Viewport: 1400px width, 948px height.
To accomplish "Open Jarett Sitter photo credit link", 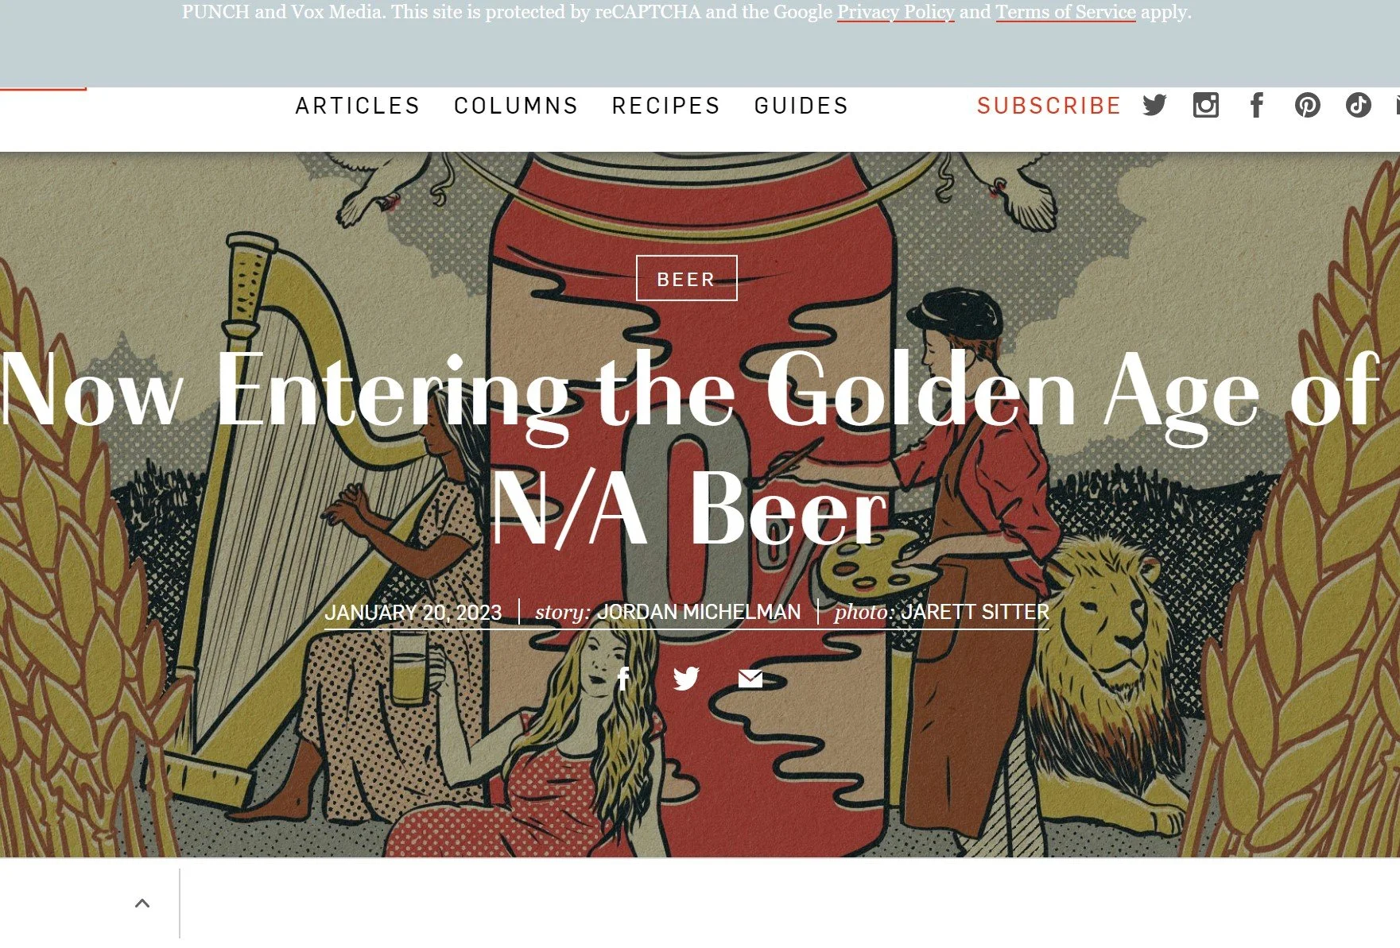I will 975,612.
